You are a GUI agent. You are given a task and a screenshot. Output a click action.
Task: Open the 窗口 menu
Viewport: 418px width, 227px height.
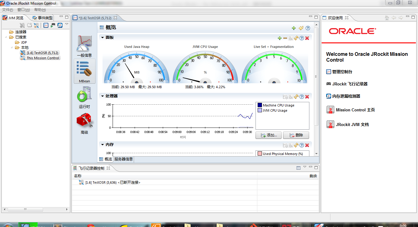tap(24, 10)
